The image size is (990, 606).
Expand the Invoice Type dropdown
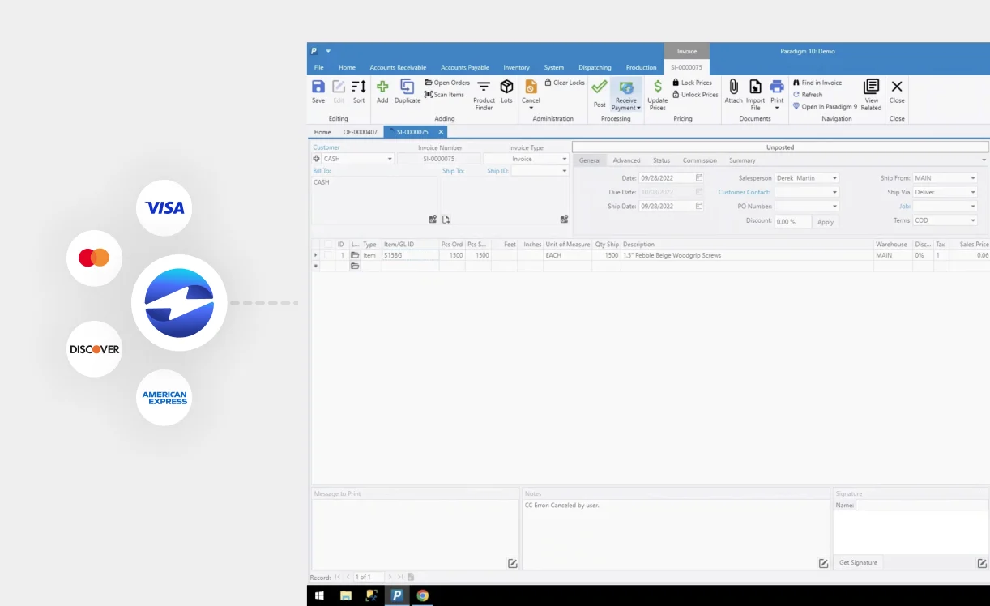pos(565,159)
